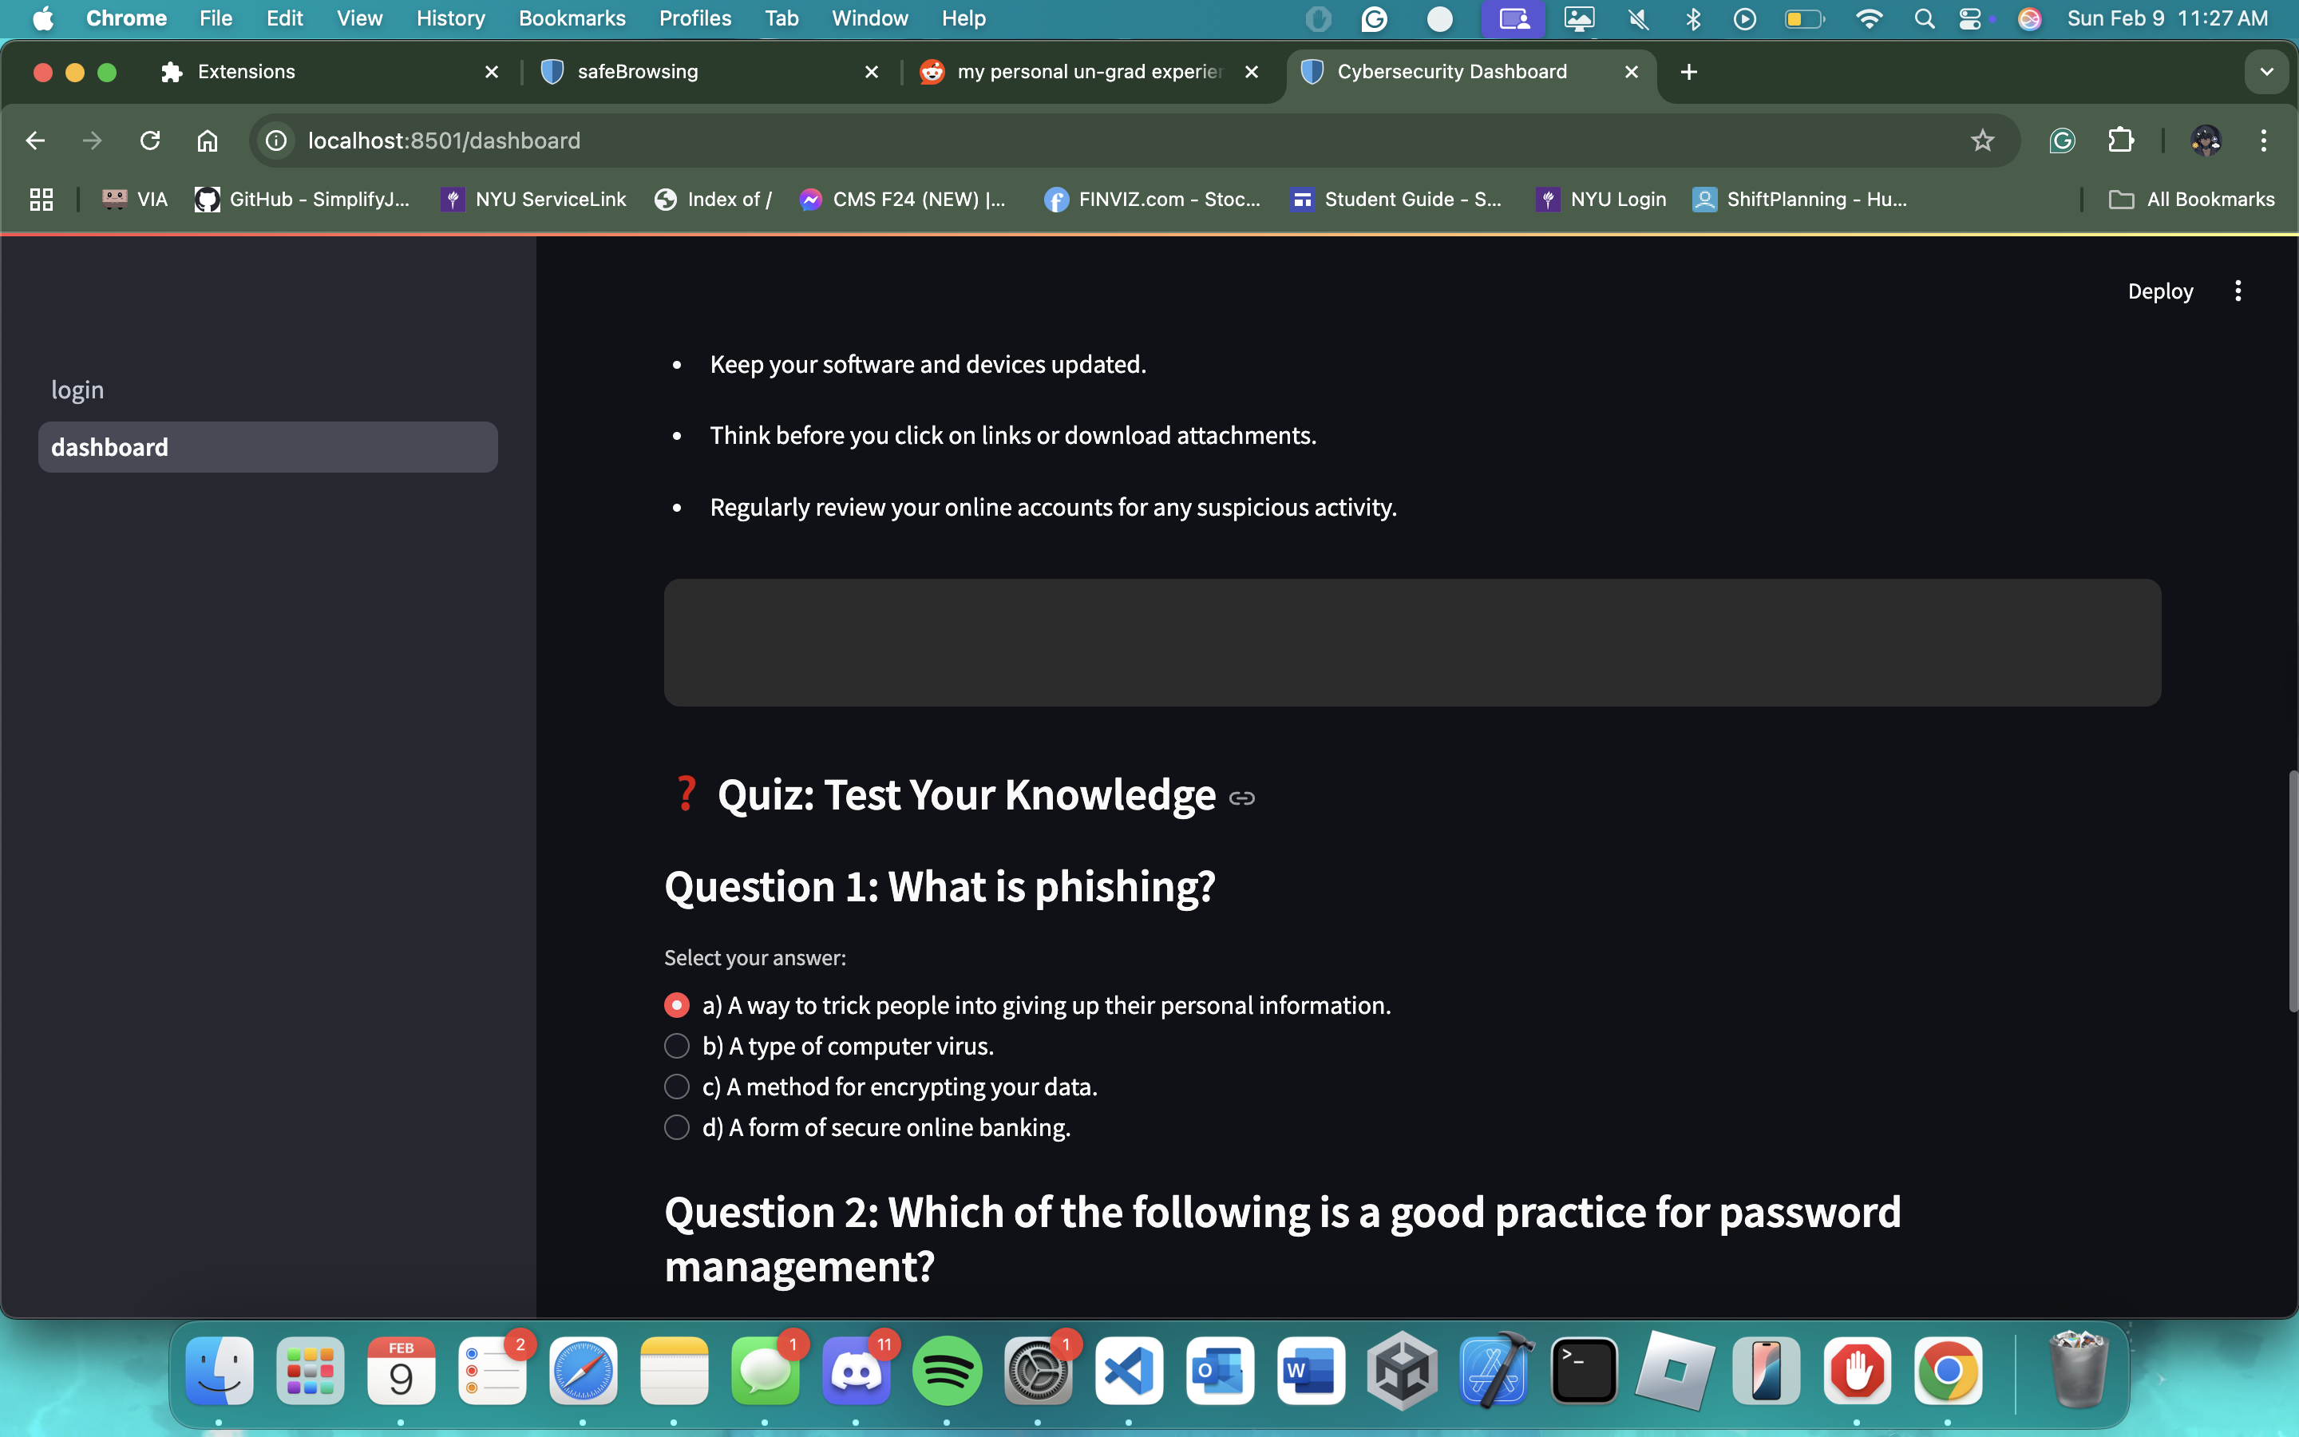Go to the login page link
This screenshot has height=1437, width=2299.
[78, 390]
